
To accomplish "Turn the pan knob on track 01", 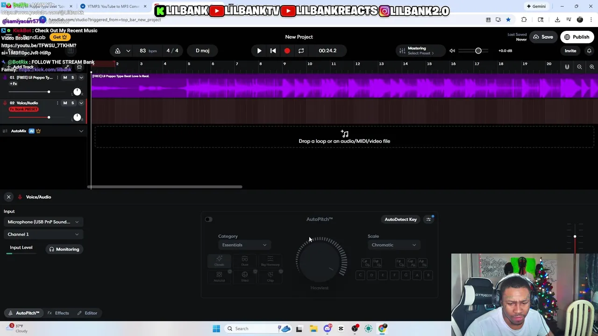I will coord(77,91).
